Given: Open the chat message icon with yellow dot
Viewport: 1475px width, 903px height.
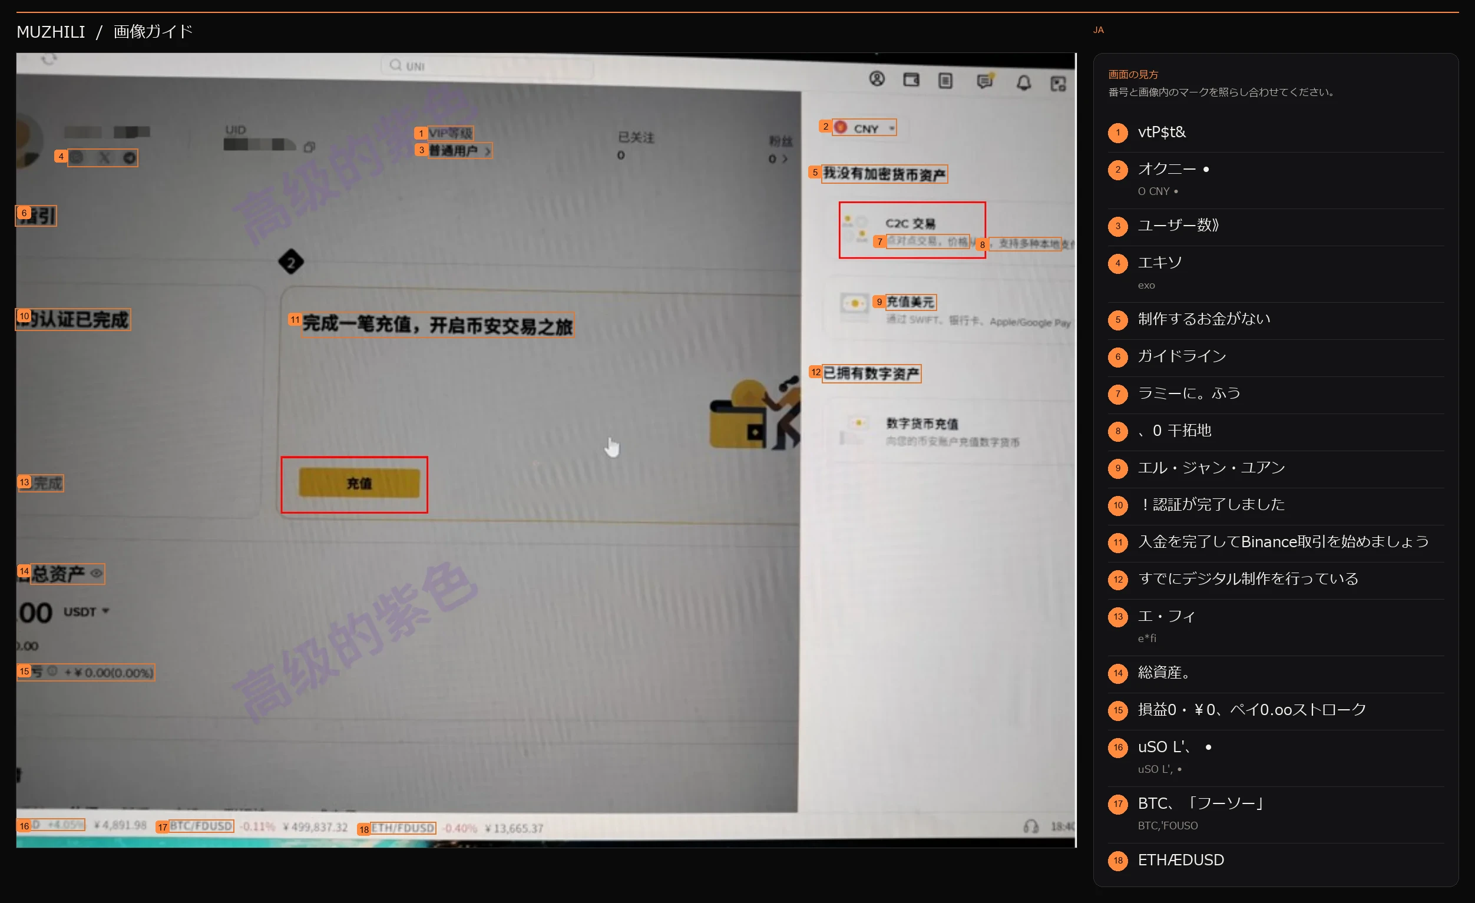Looking at the screenshot, I should point(985,81).
